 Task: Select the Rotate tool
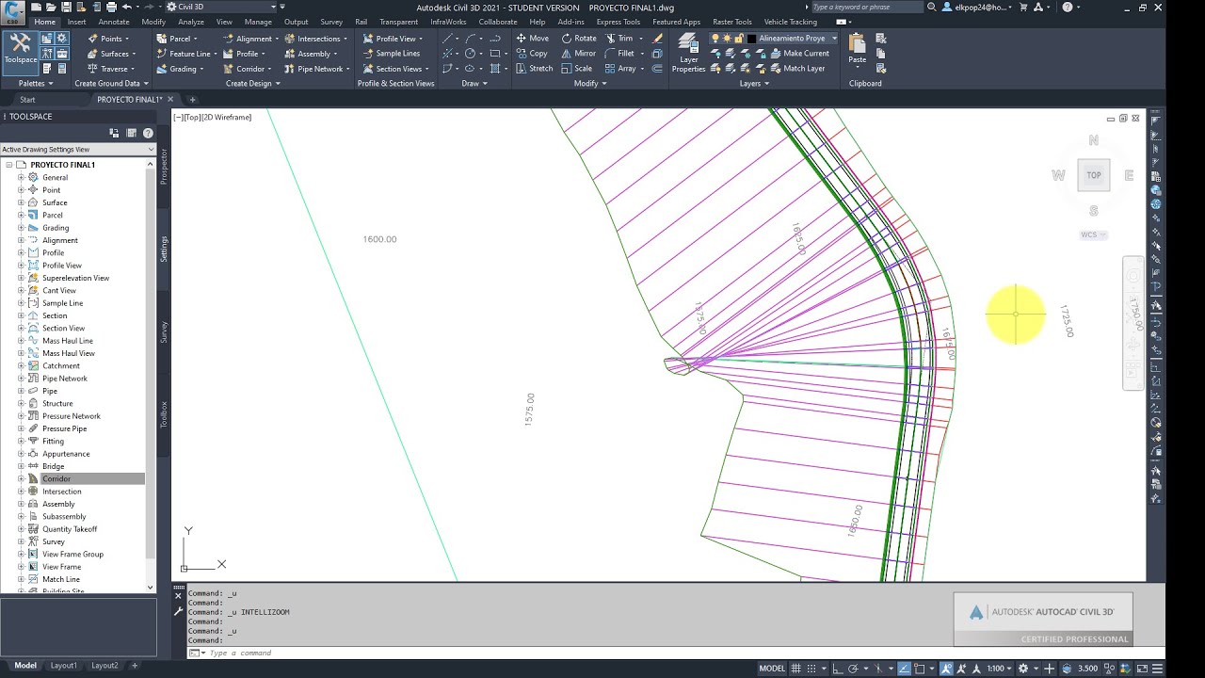point(578,39)
